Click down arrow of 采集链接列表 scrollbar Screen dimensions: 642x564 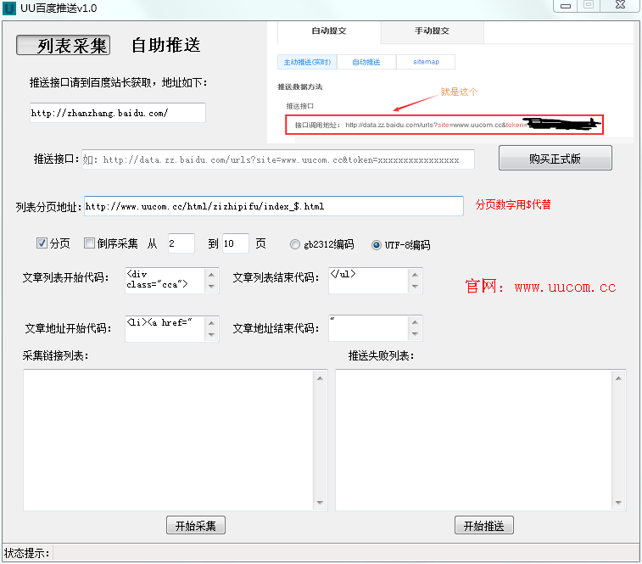click(x=321, y=503)
